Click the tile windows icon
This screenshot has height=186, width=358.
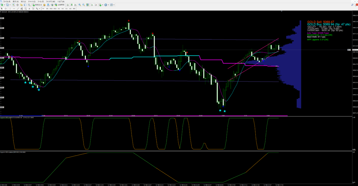coord(87,5)
